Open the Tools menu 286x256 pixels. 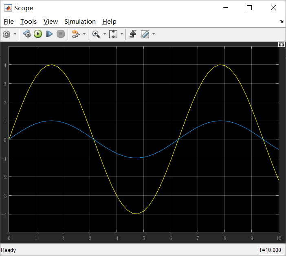pyautogui.click(x=28, y=22)
